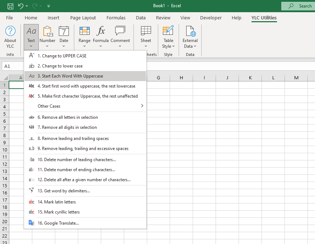Click the External Data icon

[x=190, y=32]
